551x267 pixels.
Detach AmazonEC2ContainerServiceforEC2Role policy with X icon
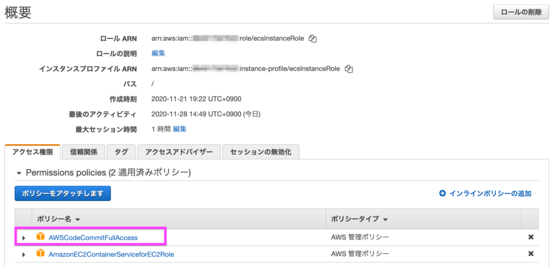tap(531, 254)
